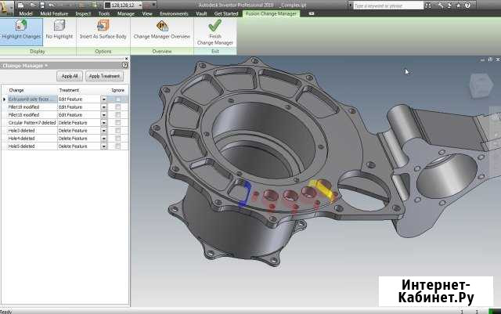501x314 pixels.
Task: Click the Apply Treatment button
Action: (x=104, y=77)
